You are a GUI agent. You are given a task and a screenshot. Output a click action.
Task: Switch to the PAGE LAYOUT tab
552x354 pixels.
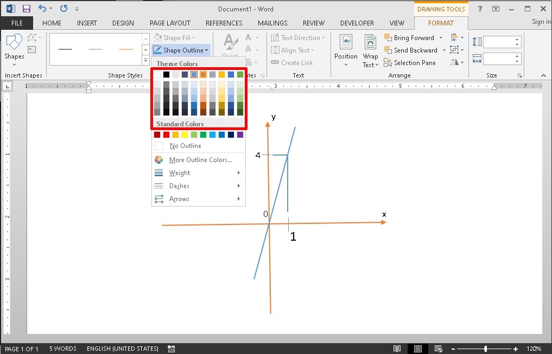coord(170,23)
